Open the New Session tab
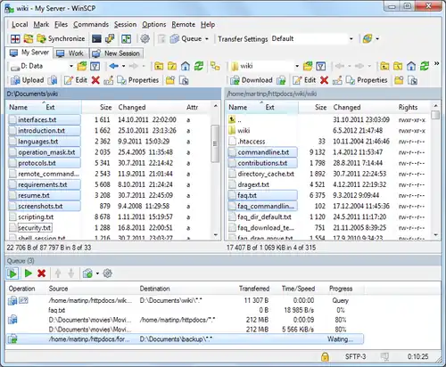446x367 pixels. (x=116, y=53)
